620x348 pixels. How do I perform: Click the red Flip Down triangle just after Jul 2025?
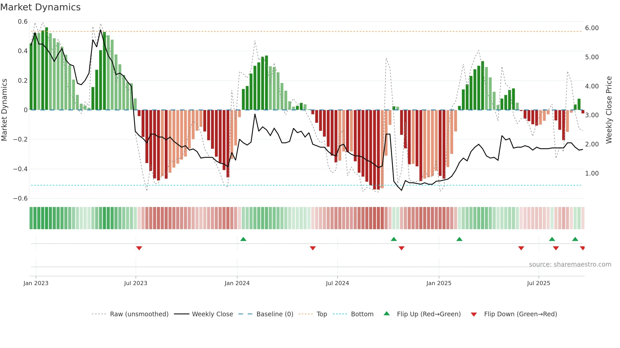(556, 248)
